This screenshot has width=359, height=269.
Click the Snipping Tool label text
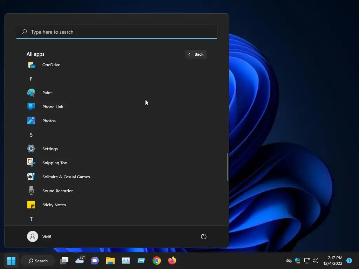55,163
